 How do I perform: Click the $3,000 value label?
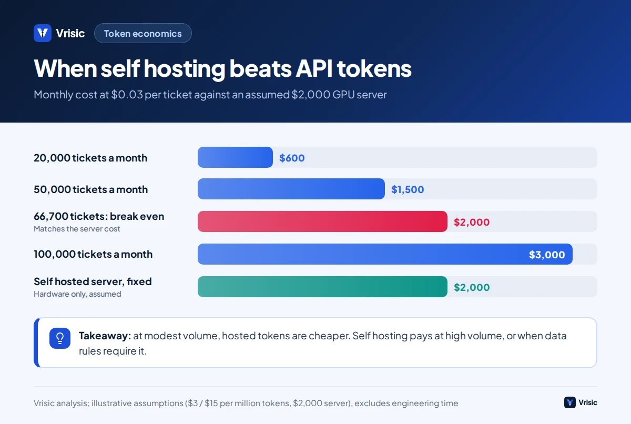[547, 255]
